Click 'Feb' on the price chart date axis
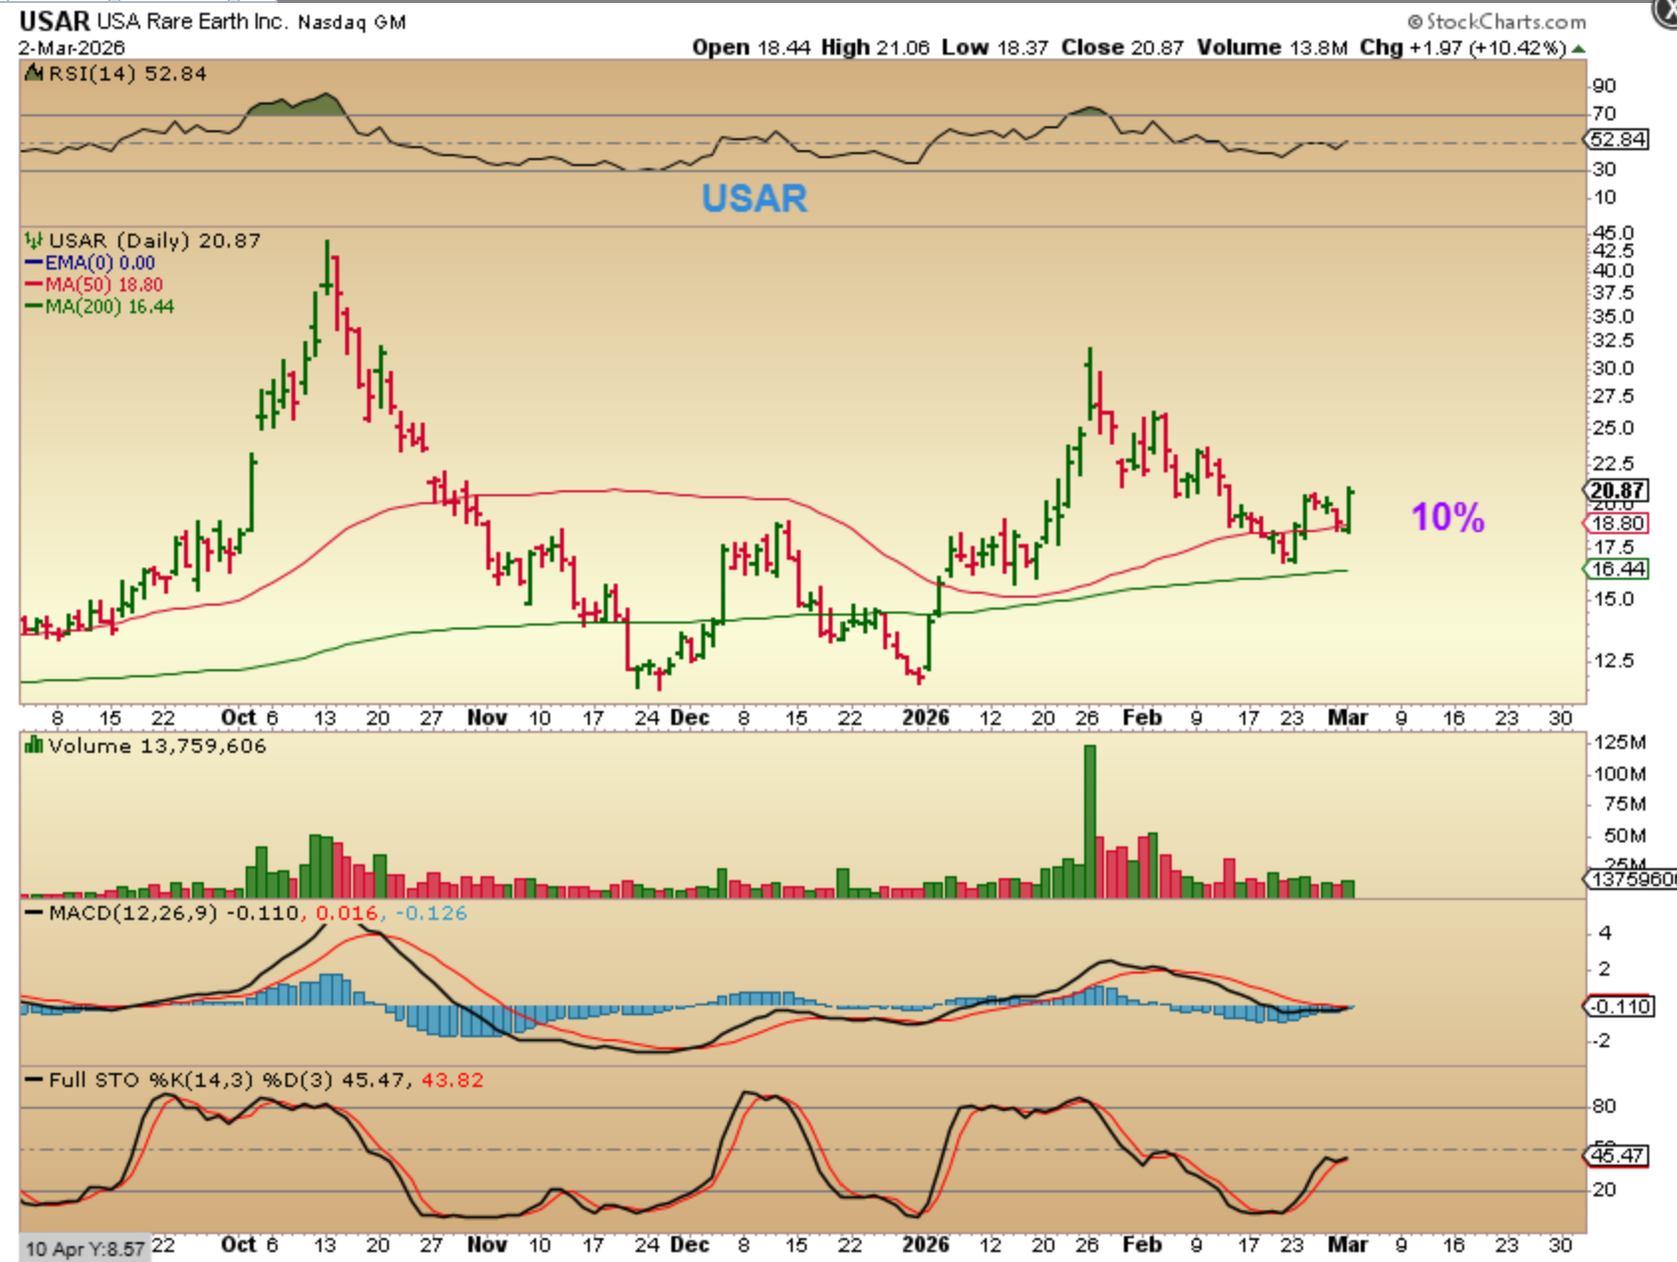 pos(1142,718)
